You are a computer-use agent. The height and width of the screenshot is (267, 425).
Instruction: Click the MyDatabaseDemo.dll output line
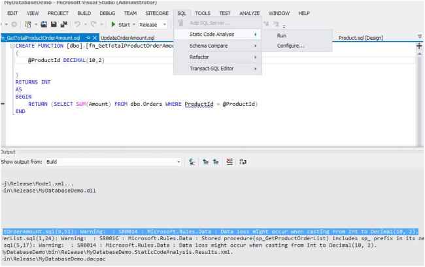(x=49, y=191)
